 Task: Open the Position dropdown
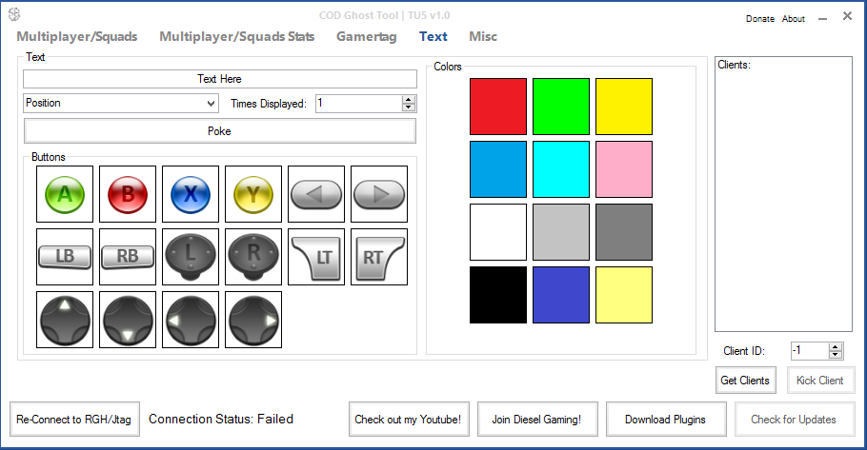point(120,103)
